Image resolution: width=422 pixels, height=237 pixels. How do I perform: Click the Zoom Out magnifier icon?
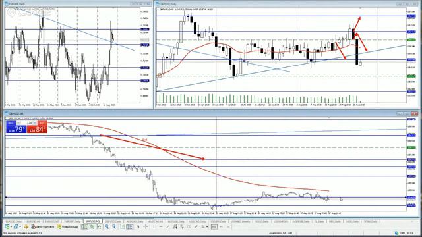click(114, 226)
